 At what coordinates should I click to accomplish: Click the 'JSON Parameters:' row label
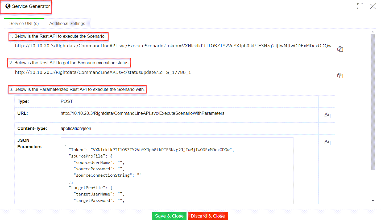30,143
